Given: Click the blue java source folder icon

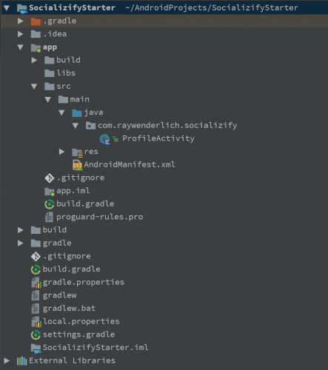Looking at the screenshot, I should (77, 113).
